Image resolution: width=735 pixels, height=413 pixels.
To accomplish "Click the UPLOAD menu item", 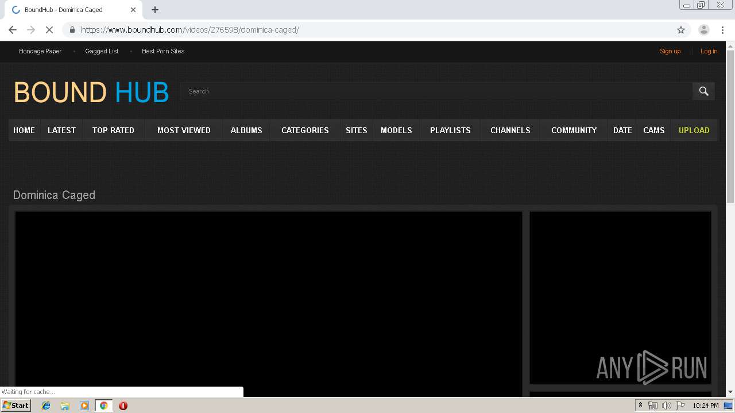I will 694,130.
